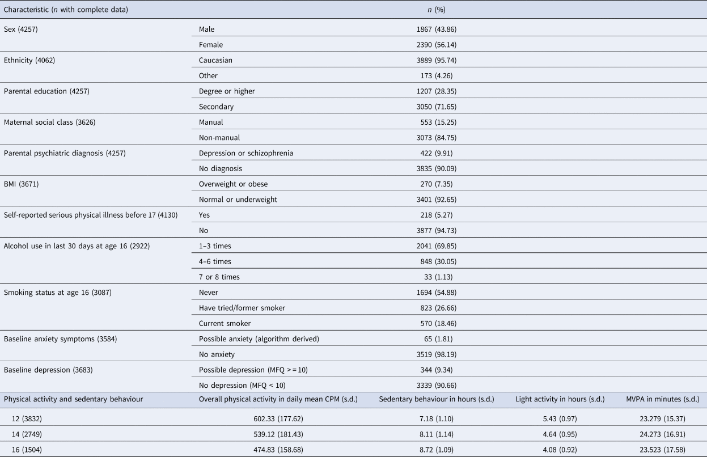
Task: Click the 'Overweight or obese' cell
Action: click(233, 184)
